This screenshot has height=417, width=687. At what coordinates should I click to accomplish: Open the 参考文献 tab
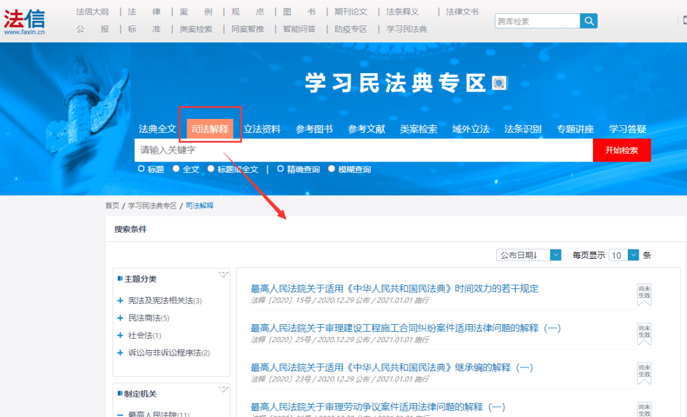(x=366, y=129)
